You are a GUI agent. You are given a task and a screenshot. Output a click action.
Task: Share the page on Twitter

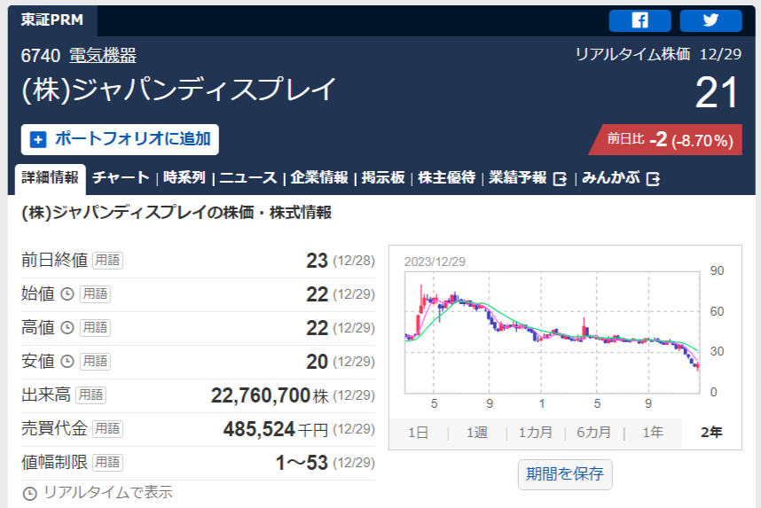pyautogui.click(x=710, y=20)
